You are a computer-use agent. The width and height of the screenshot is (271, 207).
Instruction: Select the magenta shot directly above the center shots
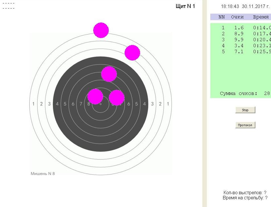click(109, 74)
